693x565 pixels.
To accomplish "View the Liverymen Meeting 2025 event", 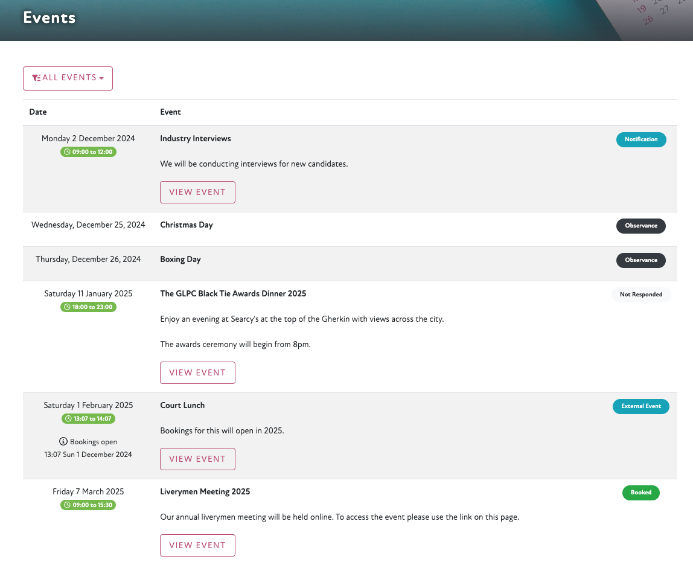I will 197,546.
